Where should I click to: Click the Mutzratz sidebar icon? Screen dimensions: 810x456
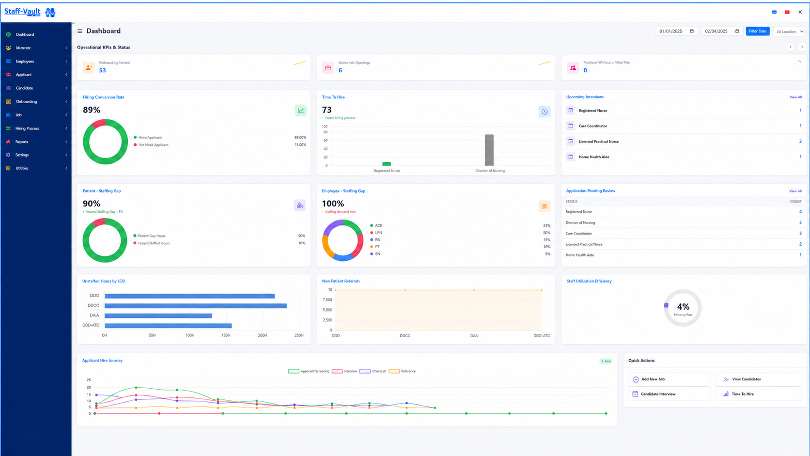pyautogui.click(x=8, y=48)
